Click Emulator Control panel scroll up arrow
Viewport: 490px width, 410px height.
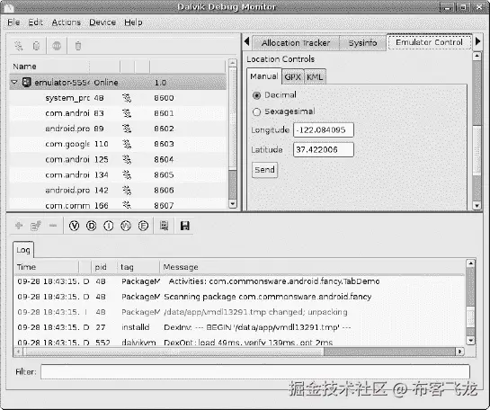477,57
